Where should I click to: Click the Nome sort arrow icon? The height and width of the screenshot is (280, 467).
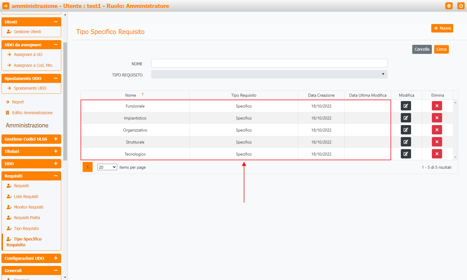pos(143,95)
